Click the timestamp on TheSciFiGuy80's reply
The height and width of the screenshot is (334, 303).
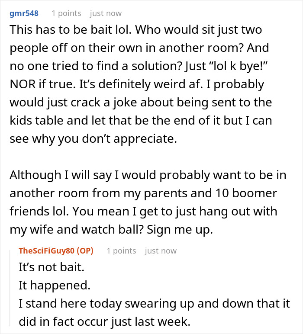(x=161, y=251)
